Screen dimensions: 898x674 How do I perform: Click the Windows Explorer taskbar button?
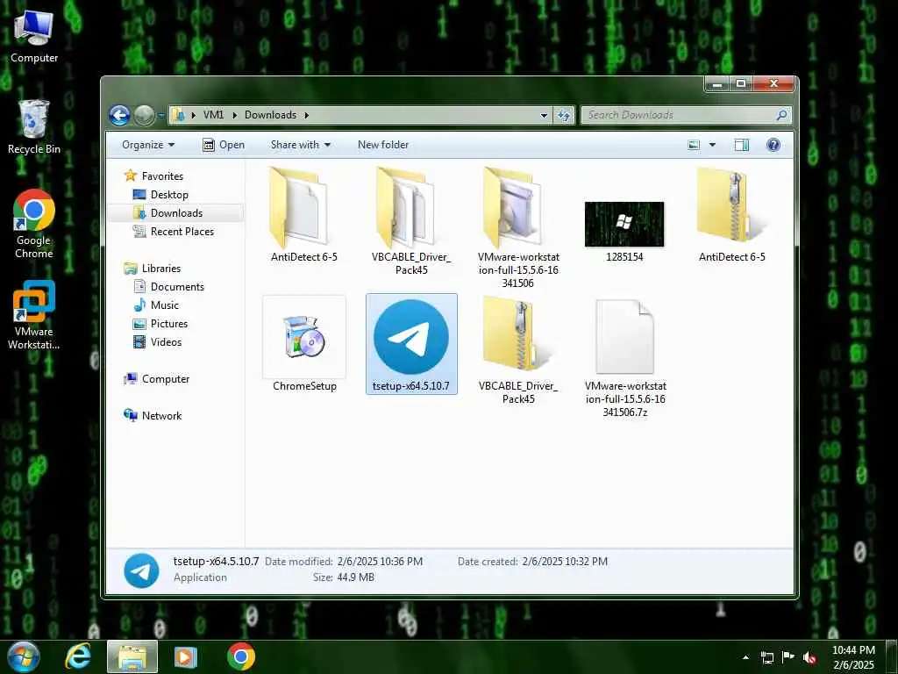coord(132,656)
